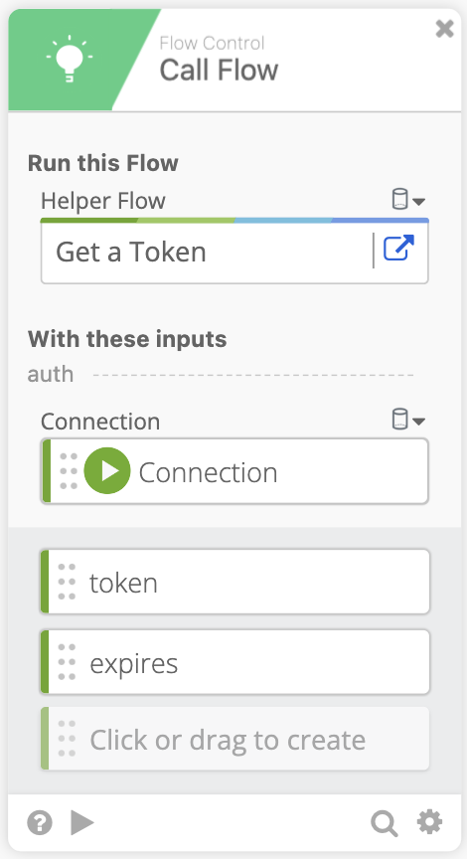467x859 pixels.
Task: Click the 'Click or drag to create' field
Action: [x=234, y=739]
